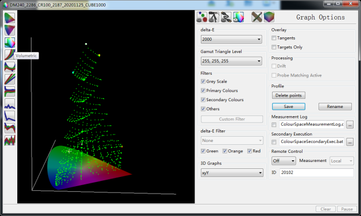Image resolution: width=361 pixels, height=216 pixels.
Task: Open the crossed tools settings icon
Action: (x=257, y=17)
